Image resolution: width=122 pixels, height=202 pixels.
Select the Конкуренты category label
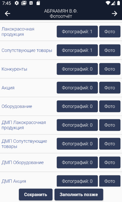click(x=14, y=69)
